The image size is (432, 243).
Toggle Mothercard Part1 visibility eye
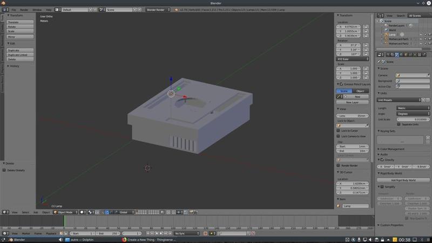point(421,39)
